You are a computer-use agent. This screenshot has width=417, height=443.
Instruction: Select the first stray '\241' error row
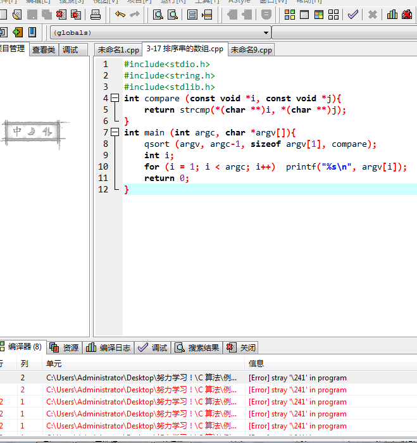pyautogui.click(x=297, y=378)
